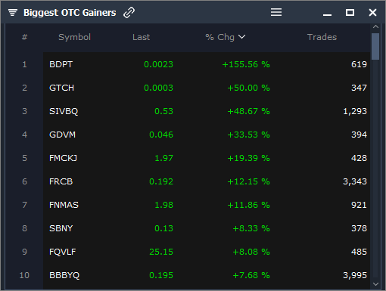The width and height of the screenshot is (386, 291).
Task: Click the scrollbar down arrow
Action: point(375,284)
